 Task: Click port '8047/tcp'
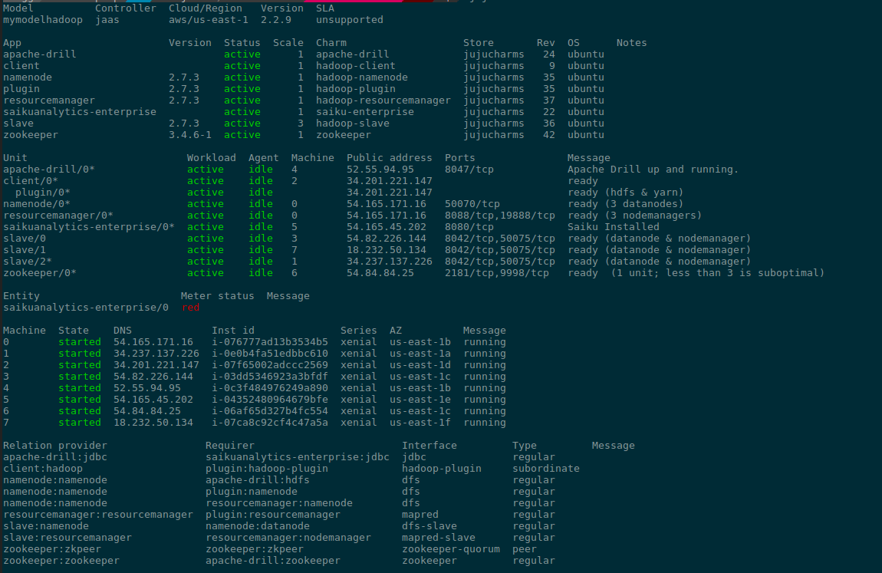pyautogui.click(x=469, y=170)
